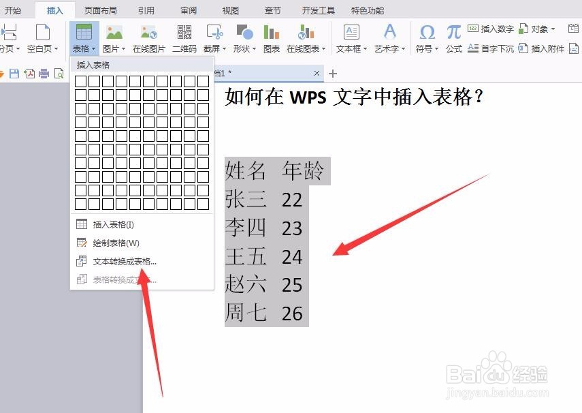Select bottom-right cell of table grid
Screen dimensions: 582x413
point(204,204)
